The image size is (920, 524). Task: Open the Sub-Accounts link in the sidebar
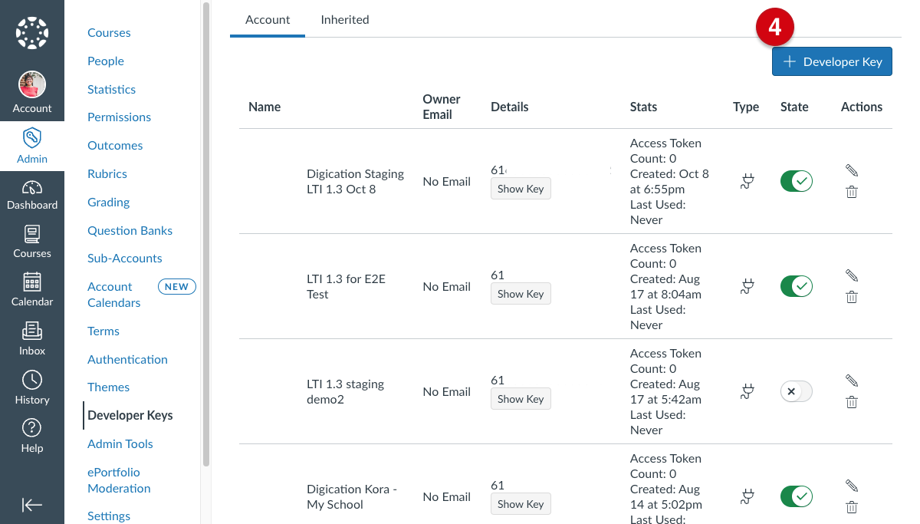(125, 259)
